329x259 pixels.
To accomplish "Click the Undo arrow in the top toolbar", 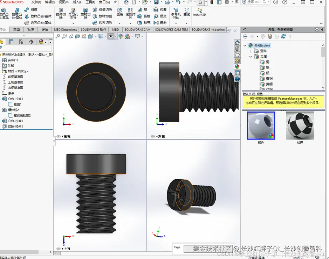I will click(x=178, y=2).
